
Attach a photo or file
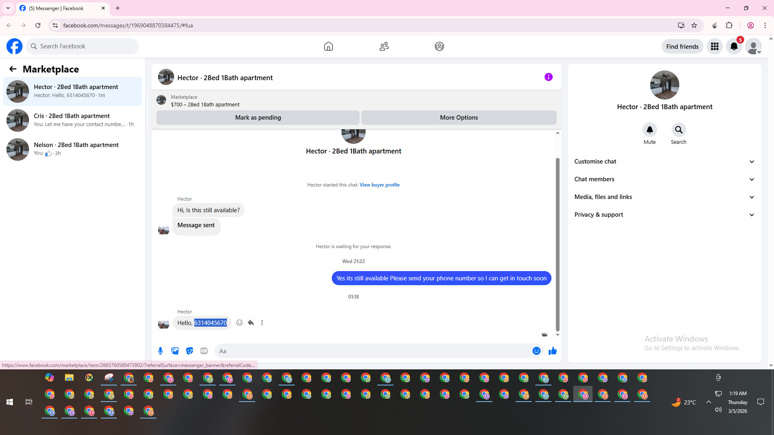click(175, 351)
